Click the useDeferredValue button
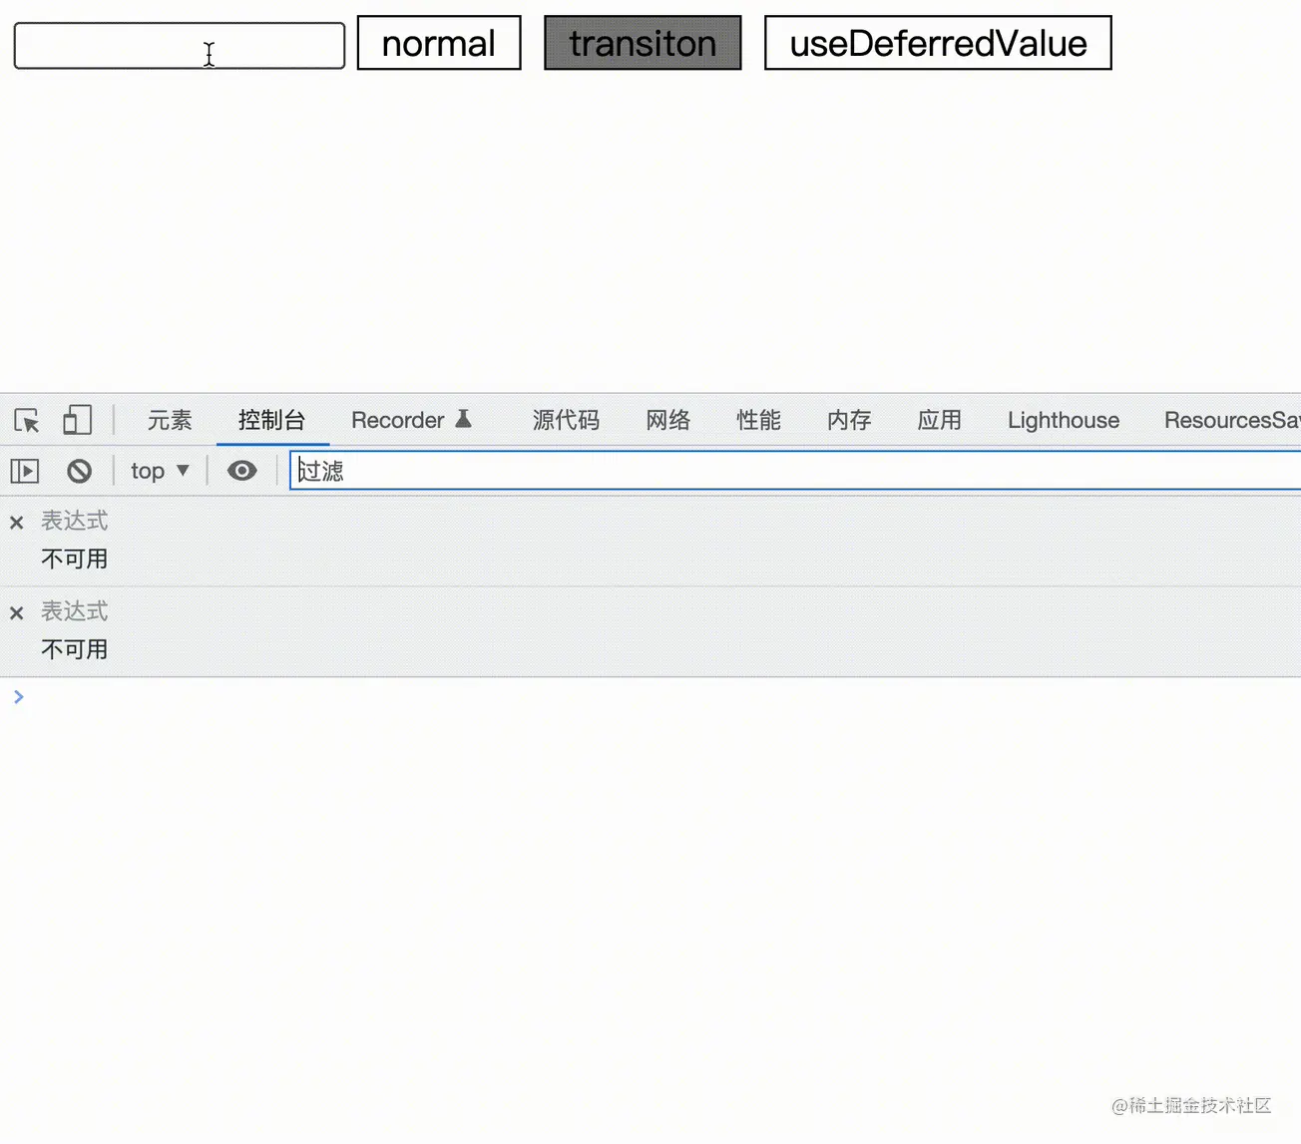The width and height of the screenshot is (1301, 1144). (937, 43)
